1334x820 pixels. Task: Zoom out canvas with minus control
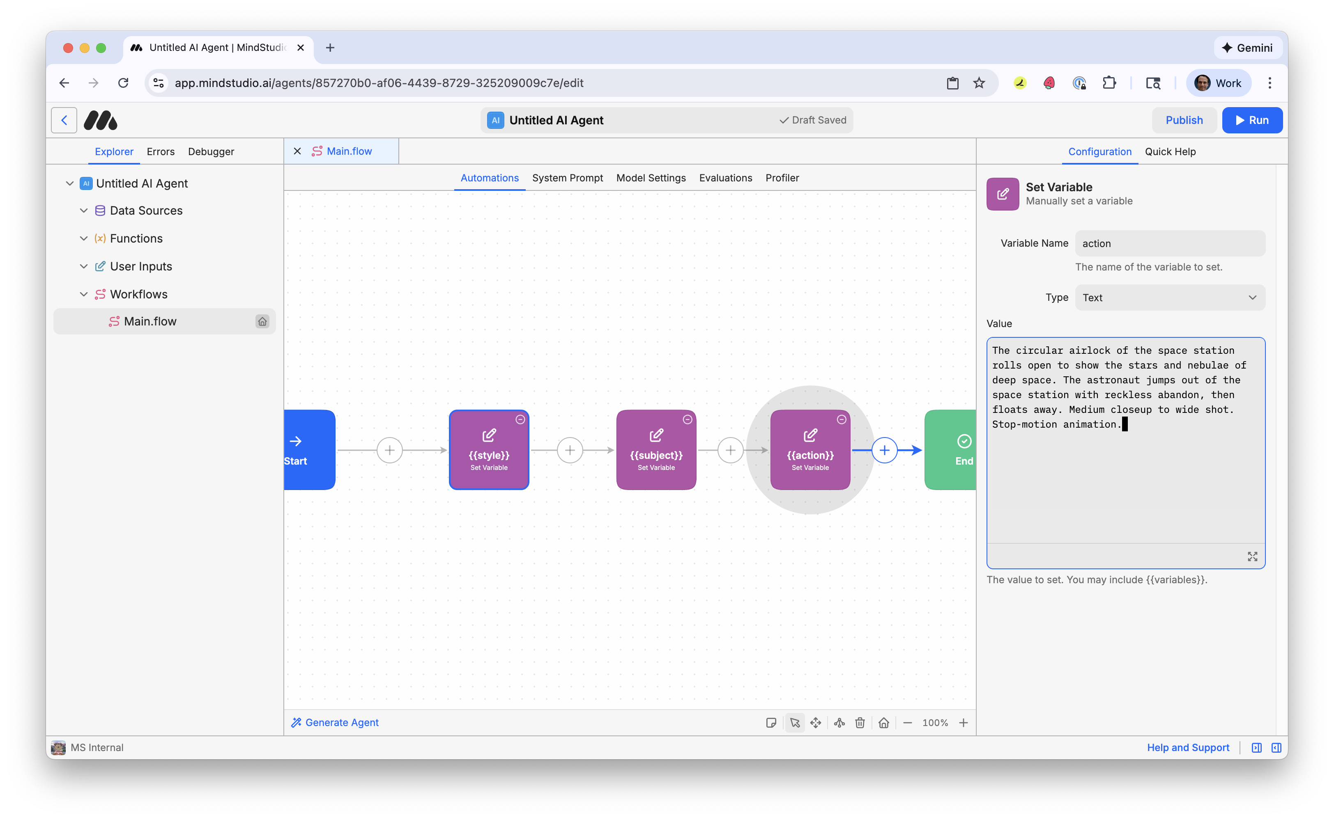tap(907, 723)
